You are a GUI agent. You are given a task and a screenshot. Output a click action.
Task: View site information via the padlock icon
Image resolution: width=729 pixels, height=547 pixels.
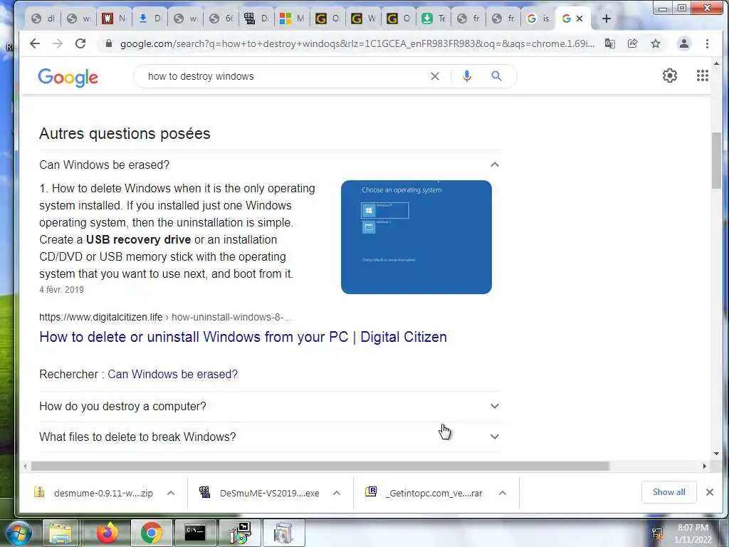coord(109,43)
